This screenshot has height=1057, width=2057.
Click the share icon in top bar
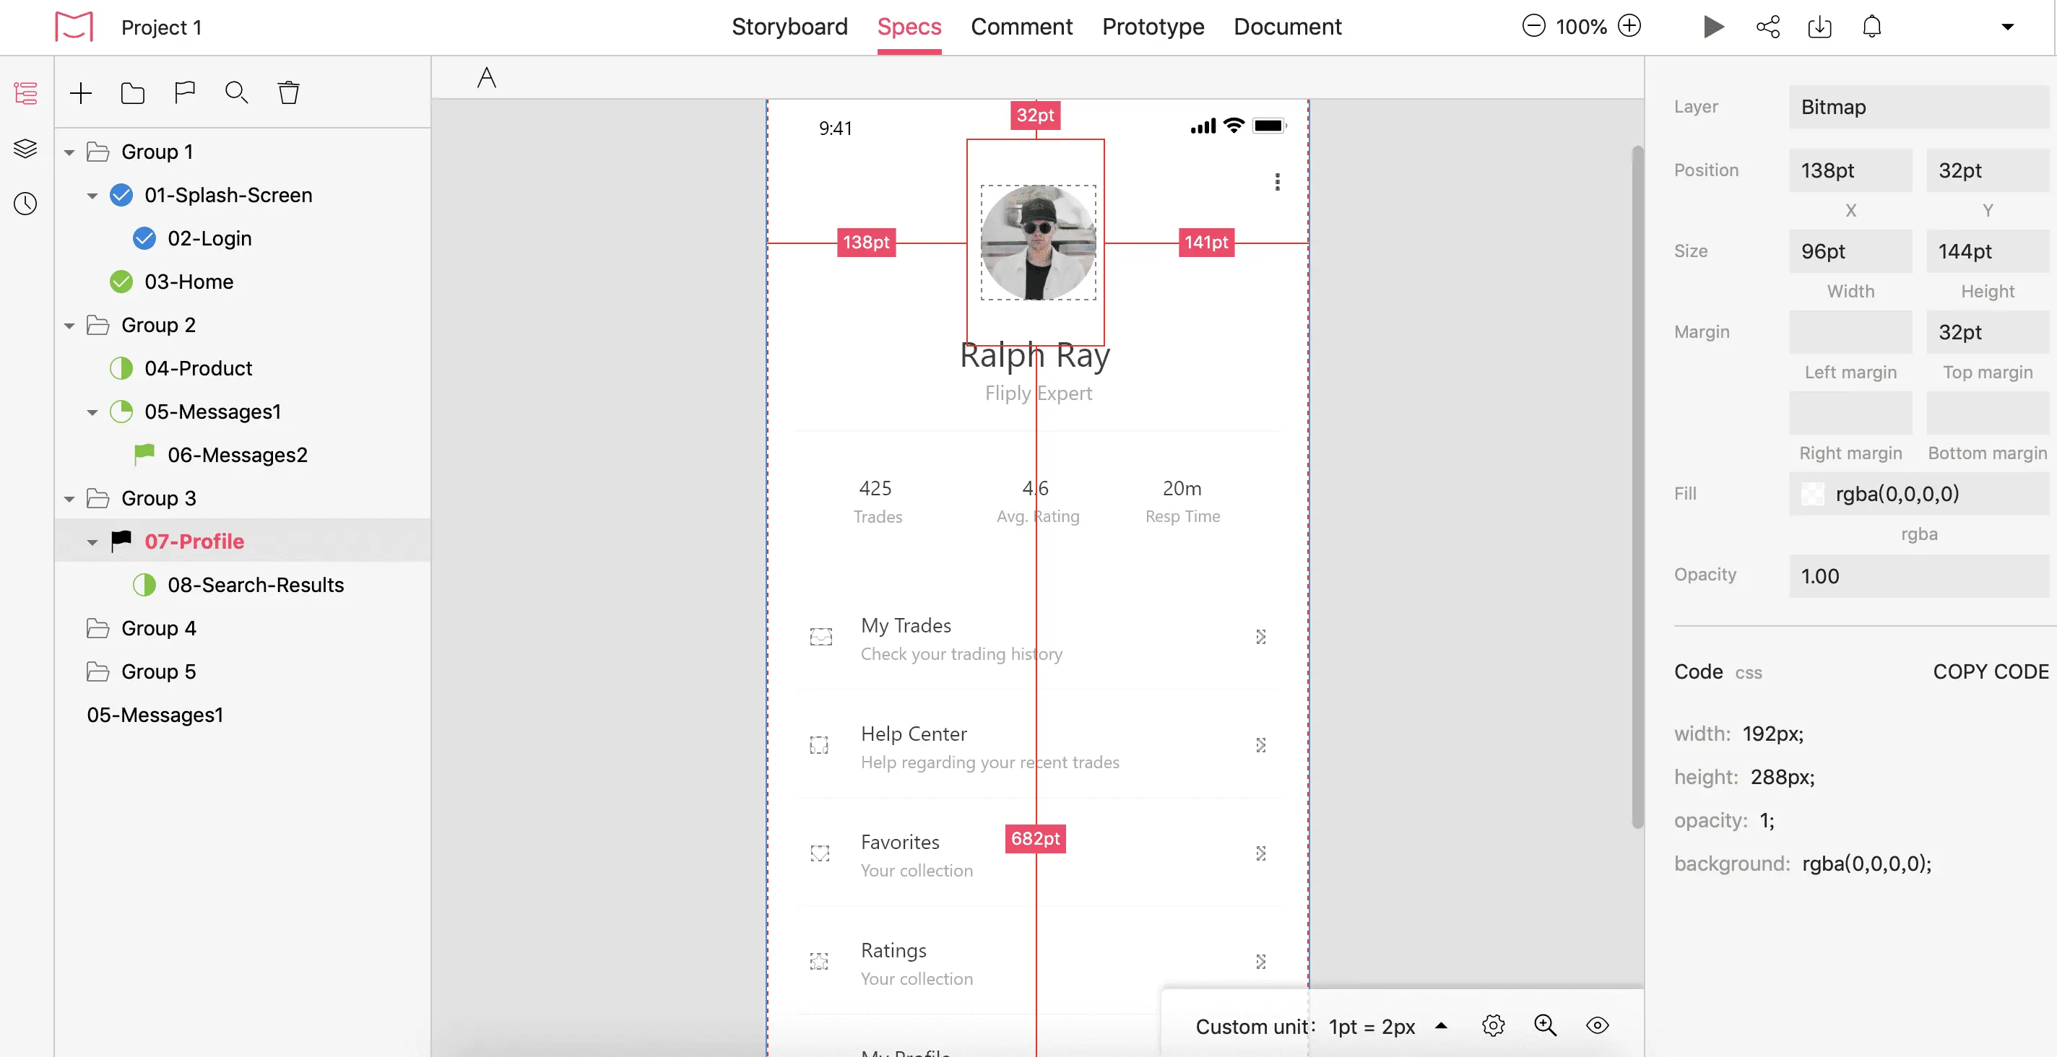click(x=1768, y=27)
